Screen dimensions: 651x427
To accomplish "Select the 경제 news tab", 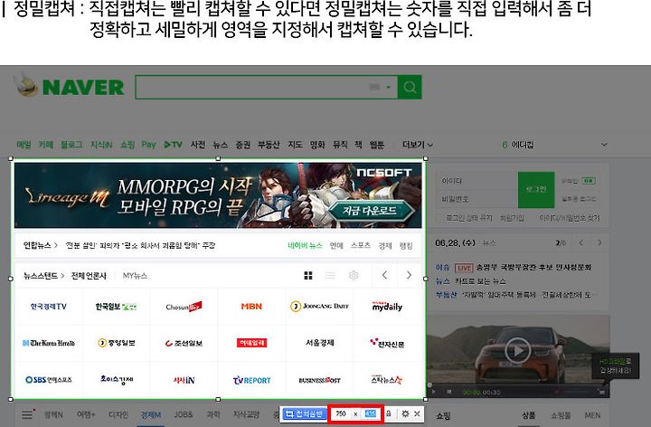I will point(385,245).
